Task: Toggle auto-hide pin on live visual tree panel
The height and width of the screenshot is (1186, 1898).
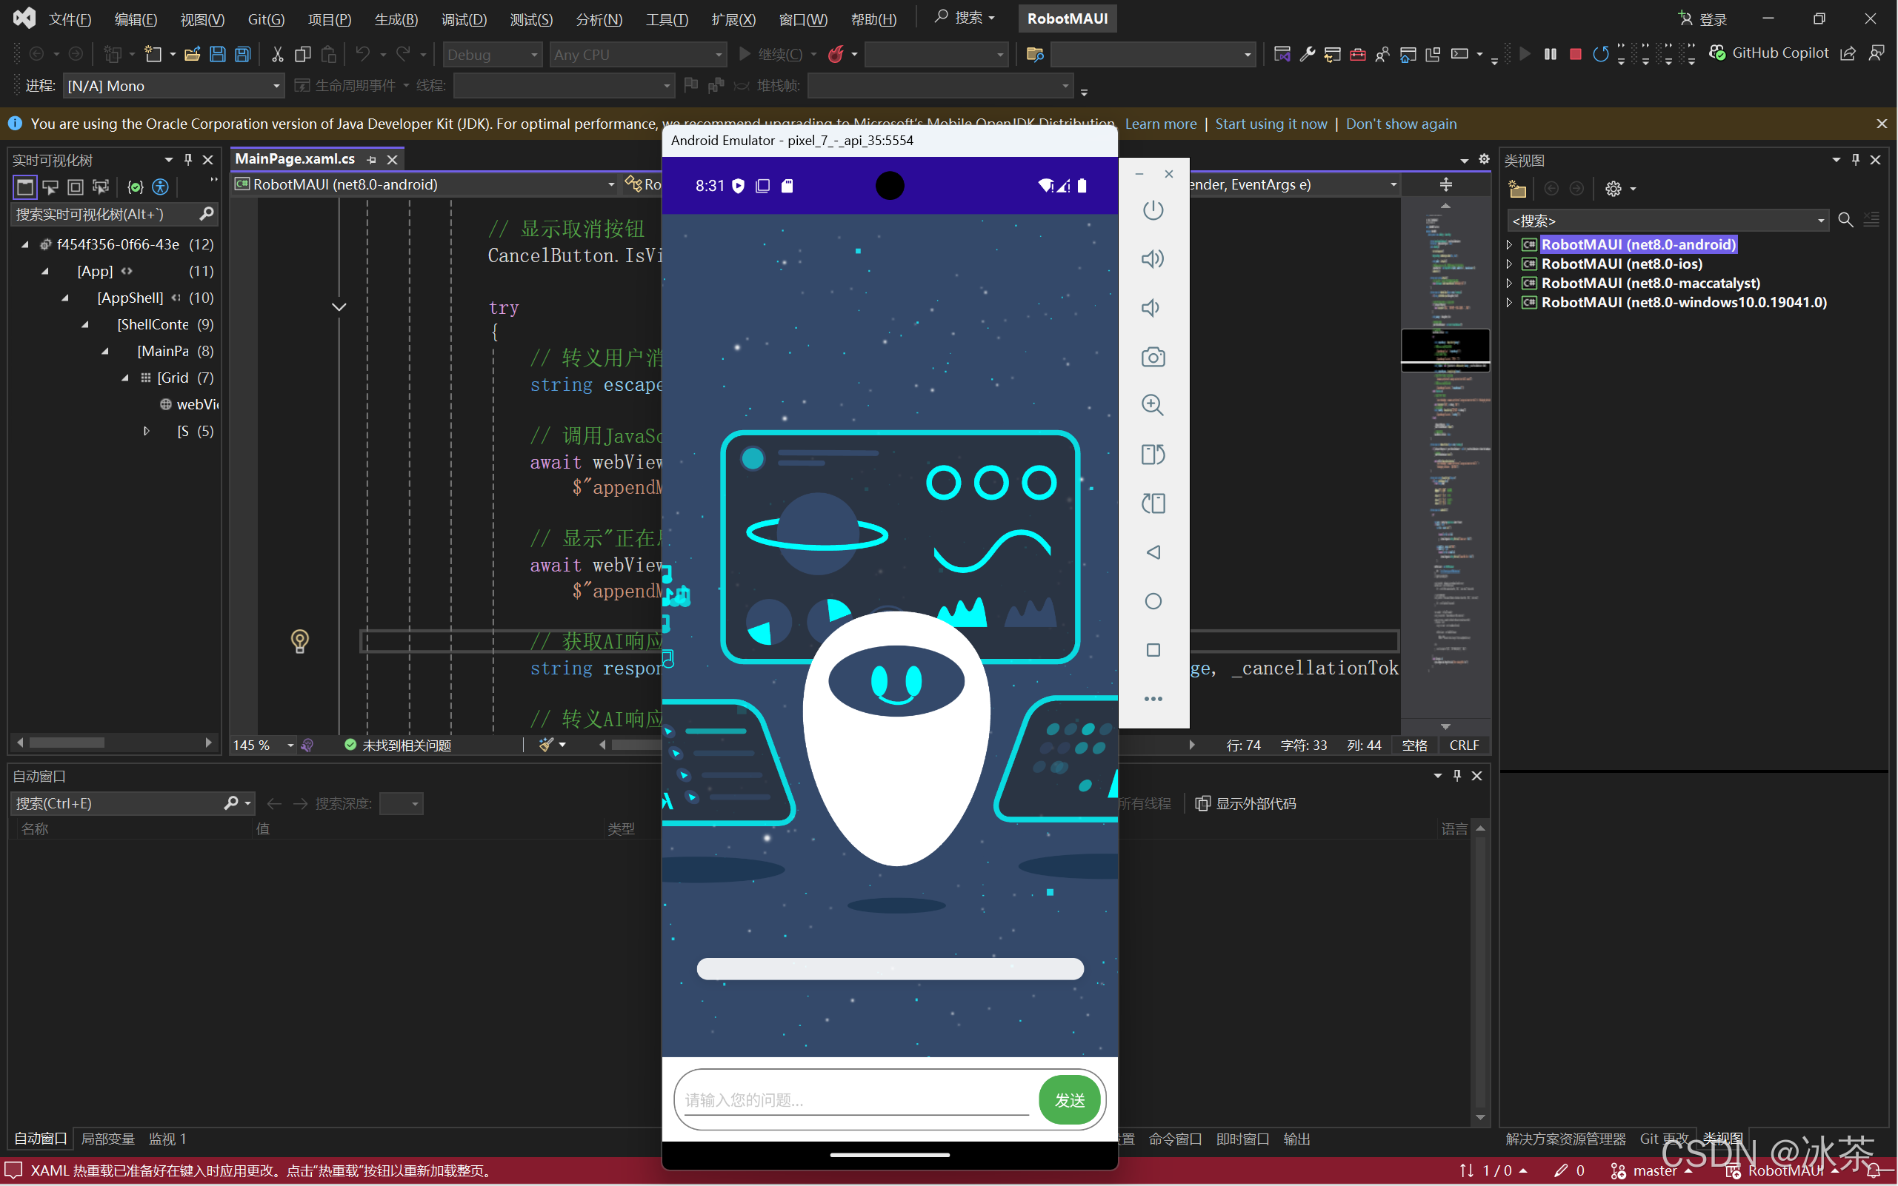Action: click(188, 159)
